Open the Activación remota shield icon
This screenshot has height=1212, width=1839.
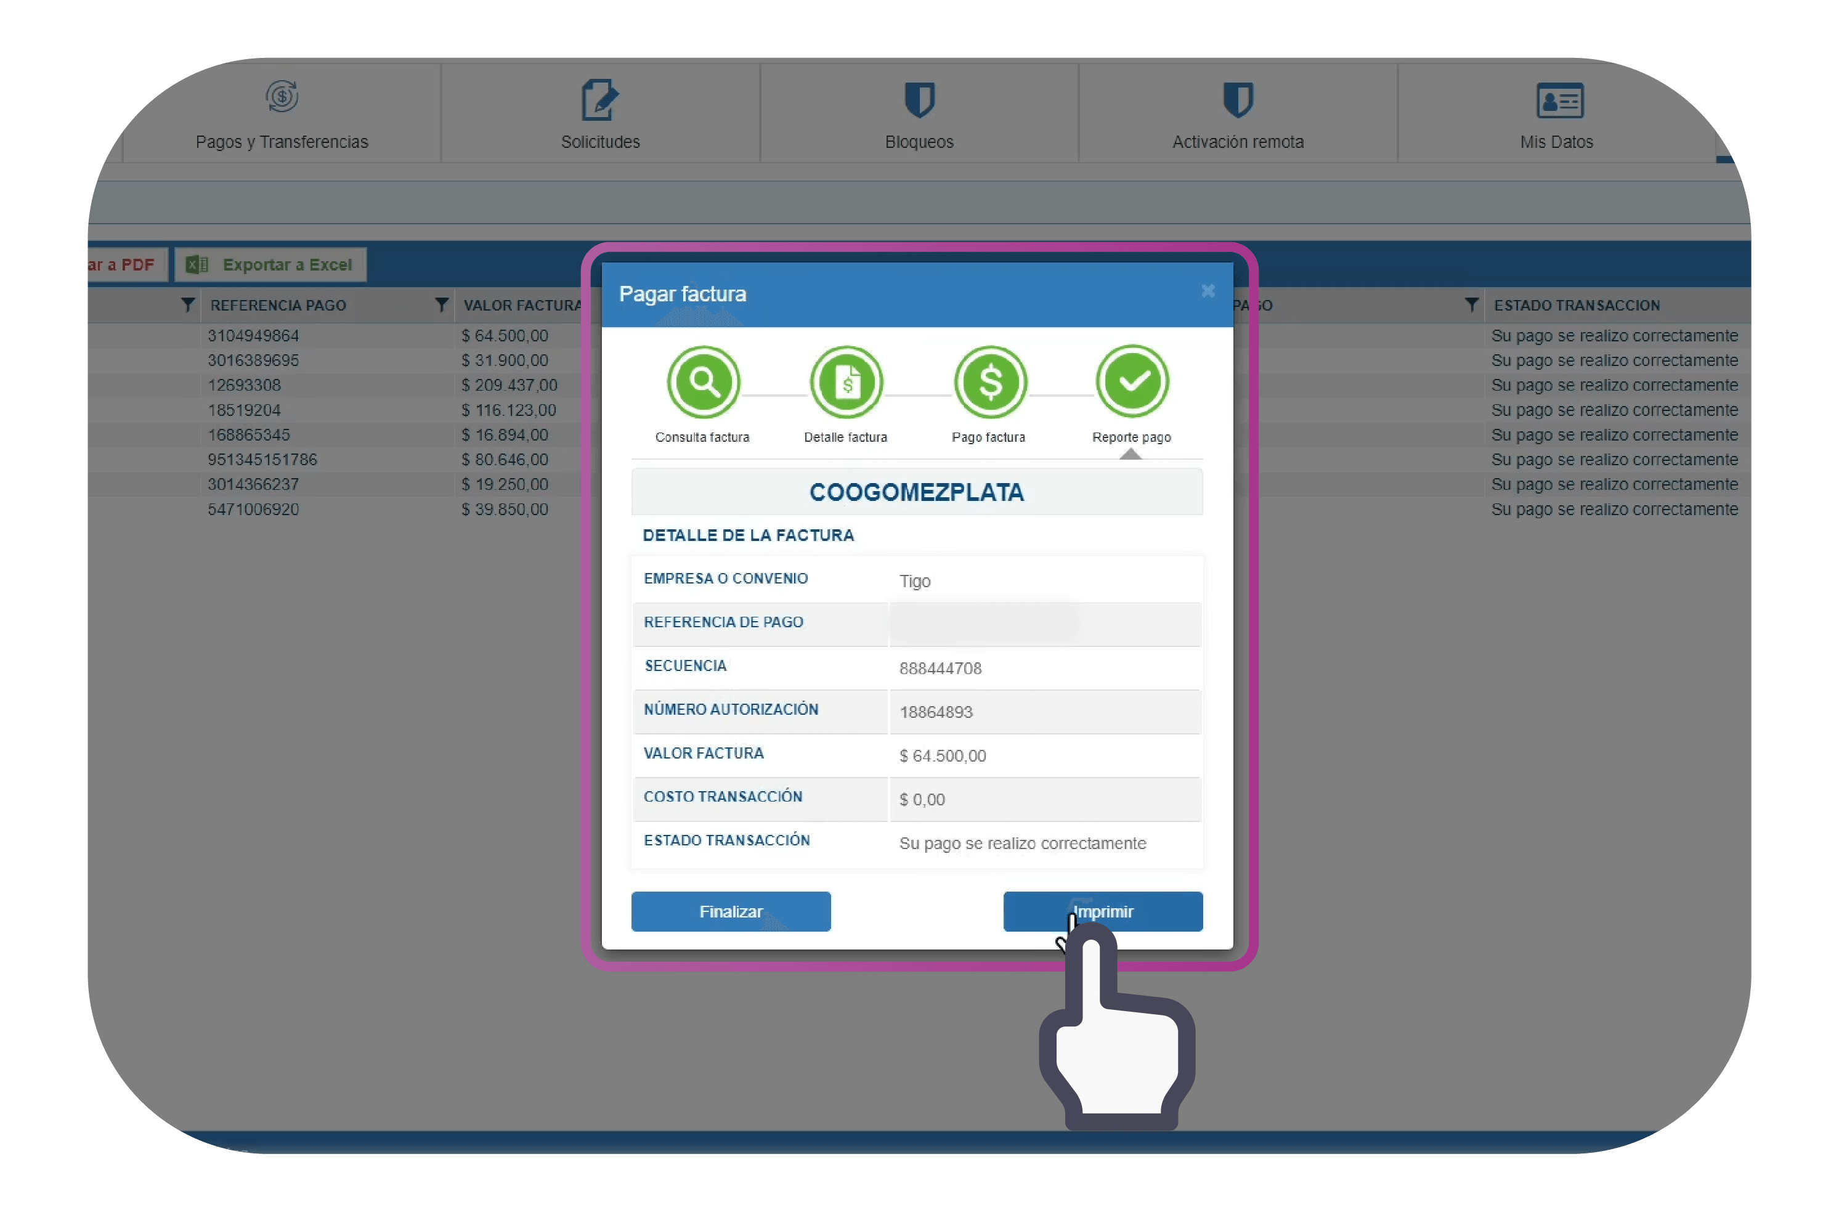(1237, 100)
